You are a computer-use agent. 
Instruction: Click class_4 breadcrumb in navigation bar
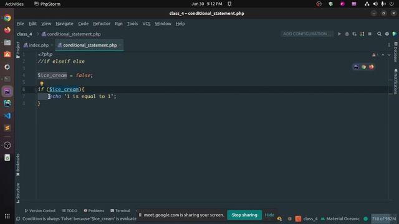click(x=24, y=34)
